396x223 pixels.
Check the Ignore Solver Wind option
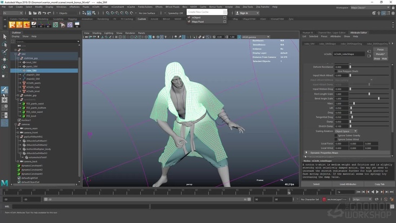(336, 139)
